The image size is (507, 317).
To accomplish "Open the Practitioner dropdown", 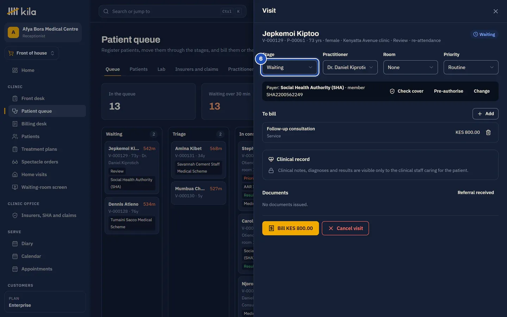I will (x=350, y=67).
